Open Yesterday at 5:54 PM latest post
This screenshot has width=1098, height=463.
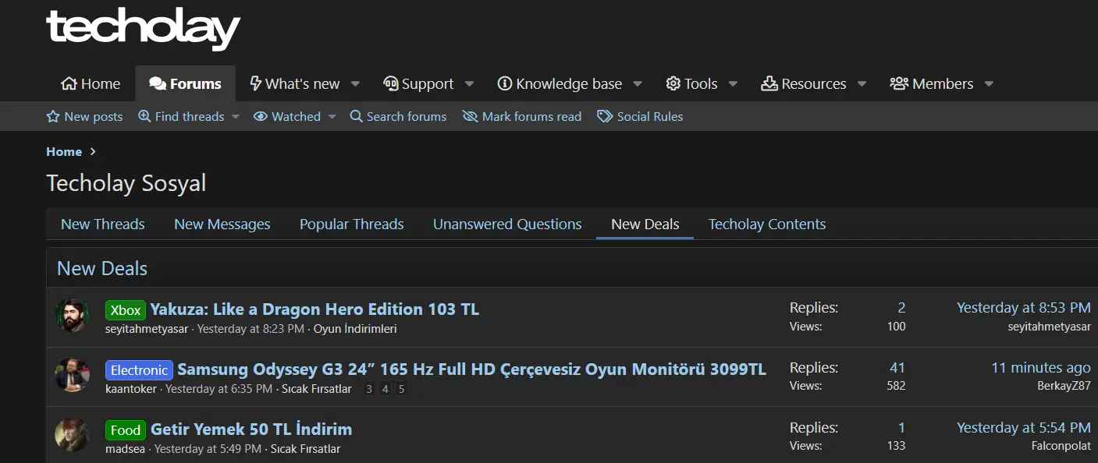pyautogui.click(x=1024, y=428)
